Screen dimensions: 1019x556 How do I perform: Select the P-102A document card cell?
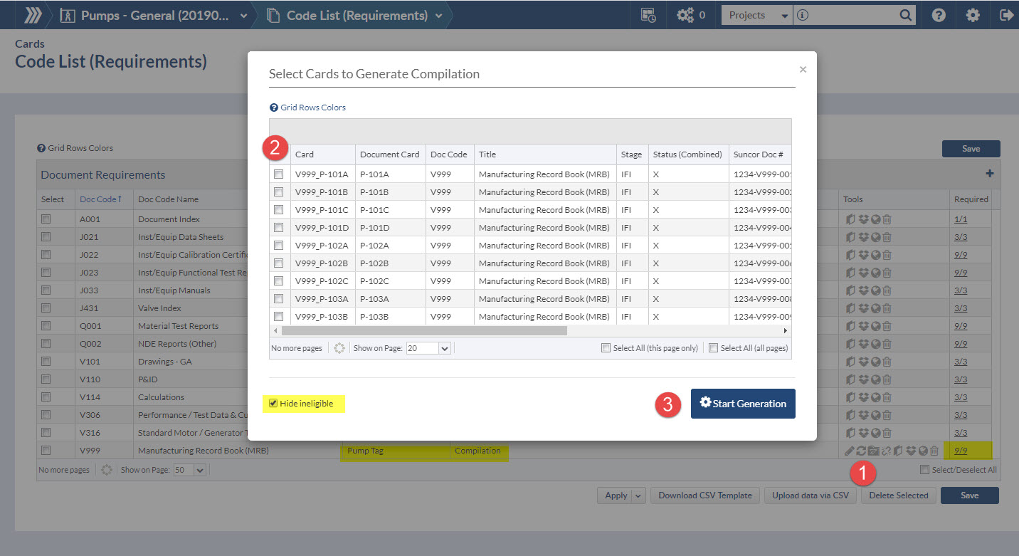[x=391, y=245]
